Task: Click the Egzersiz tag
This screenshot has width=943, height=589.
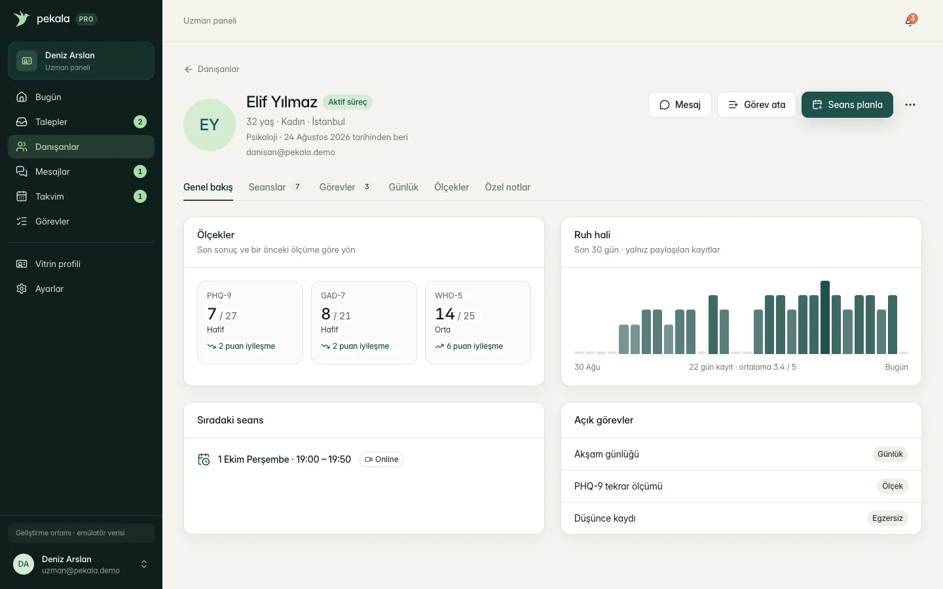Action: pos(887,518)
